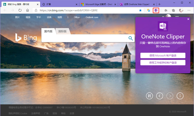Open the Favorites list toolbar icon

coord(166,10)
